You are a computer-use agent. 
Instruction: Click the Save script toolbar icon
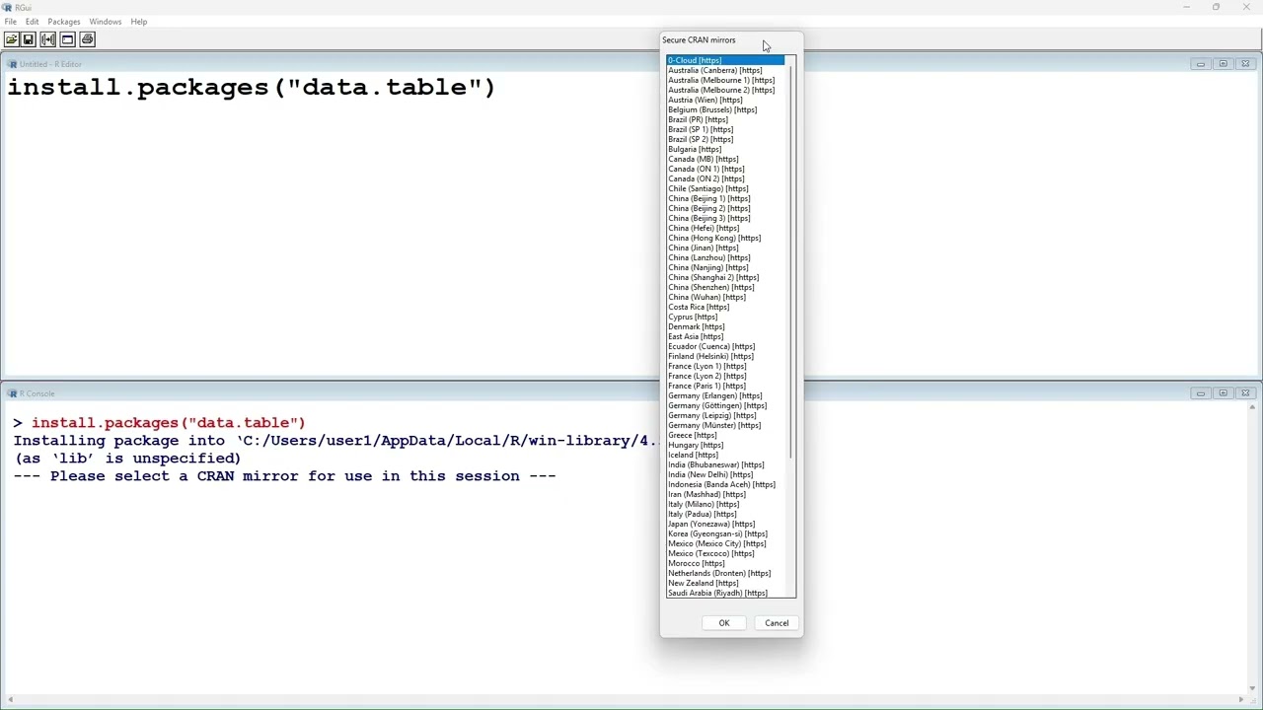coord(29,39)
